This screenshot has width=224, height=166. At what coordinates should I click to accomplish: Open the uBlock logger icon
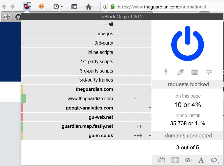tap(195, 72)
